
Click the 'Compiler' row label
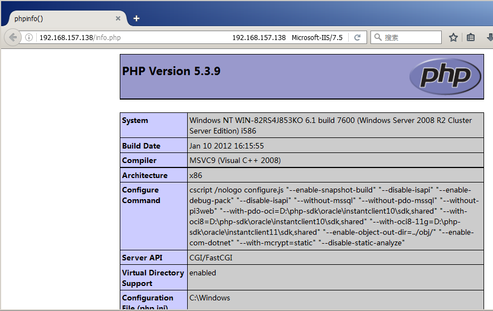(x=139, y=160)
